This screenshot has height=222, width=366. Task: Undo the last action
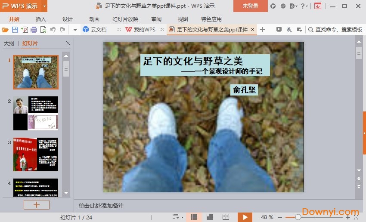pos(53,30)
